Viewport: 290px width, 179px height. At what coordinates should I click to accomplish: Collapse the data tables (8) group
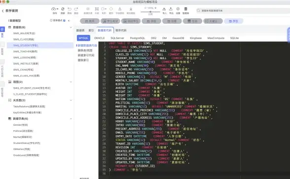(71, 28)
